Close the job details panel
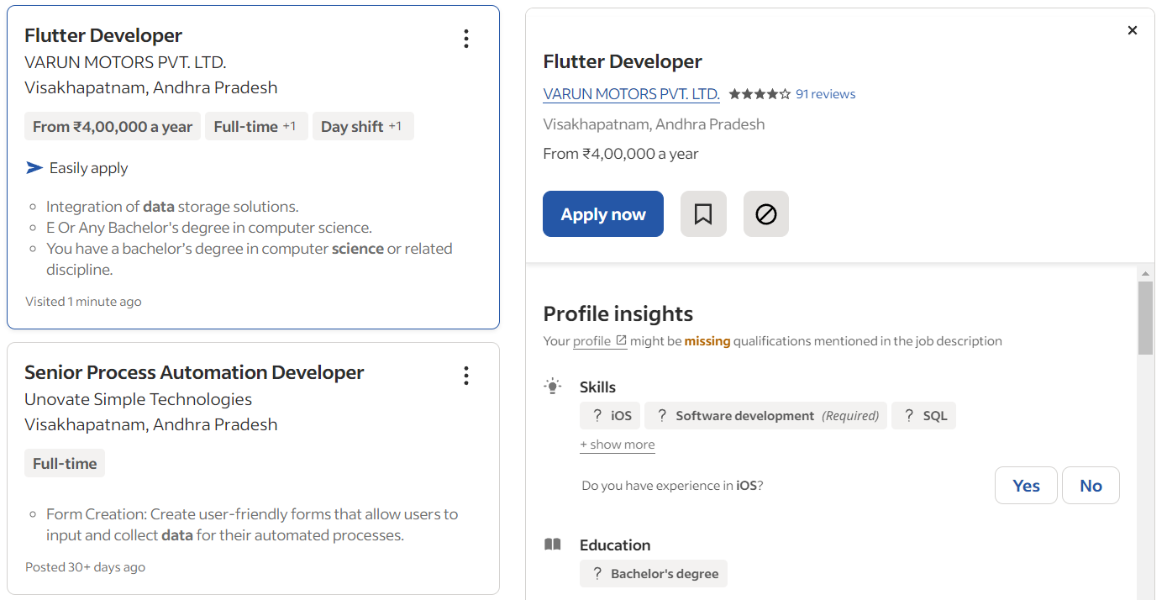This screenshot has height=600, width=1167. (x=1133, y=30)
